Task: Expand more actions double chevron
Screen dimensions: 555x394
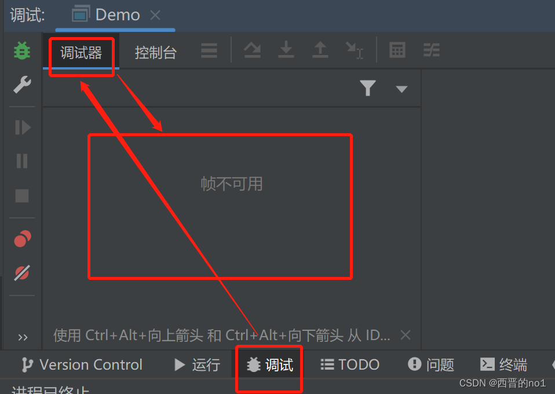Action: 23,337
